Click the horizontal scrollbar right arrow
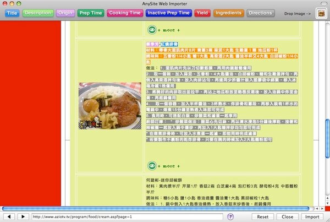Screen dimensions: 330x222 (322, 209)
